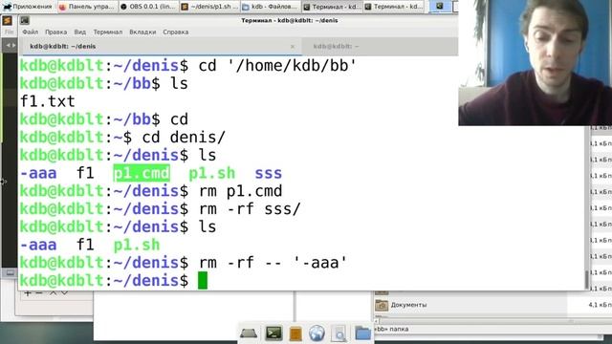Click the terminal window icon in title bar
The image size is (612, 344).
pyautogui.click(x=25, y=20)
